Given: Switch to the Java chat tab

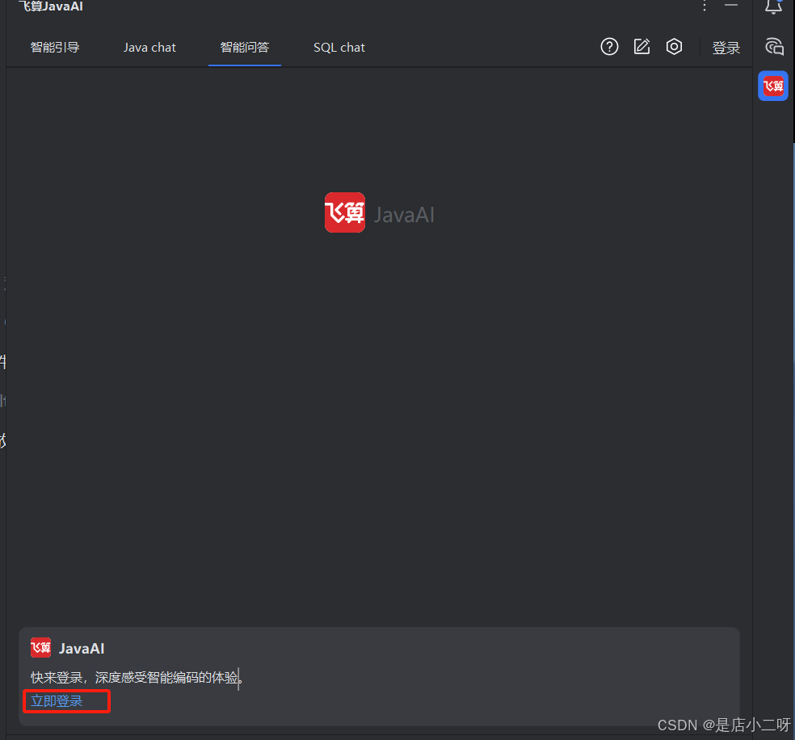Looking at the screenshot, I should click(x=149, y=47).
